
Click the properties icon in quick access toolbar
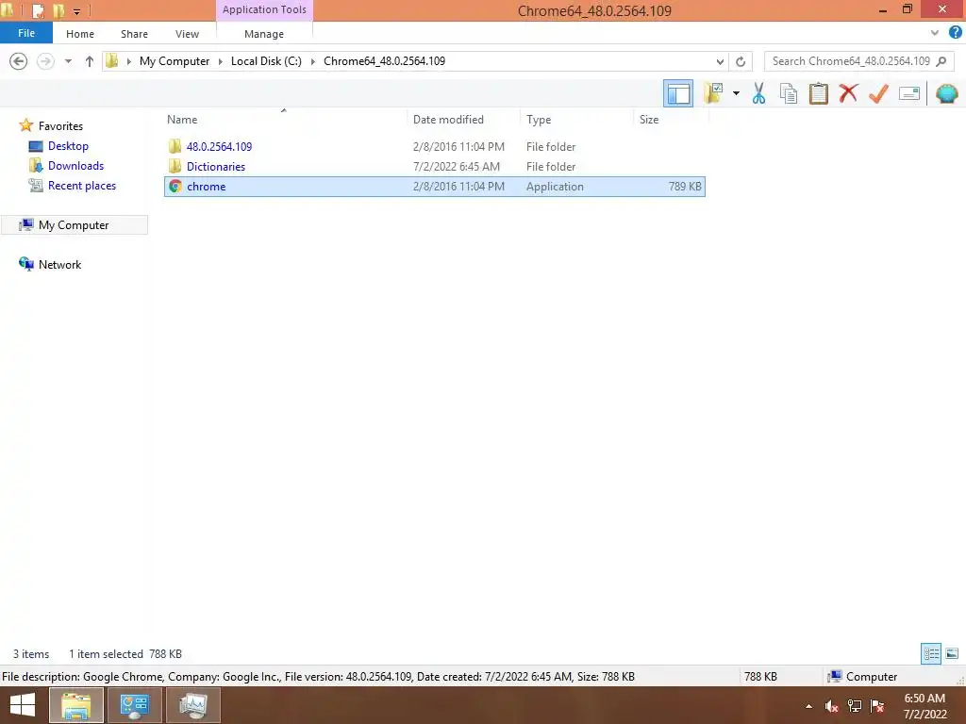[38, 10]
